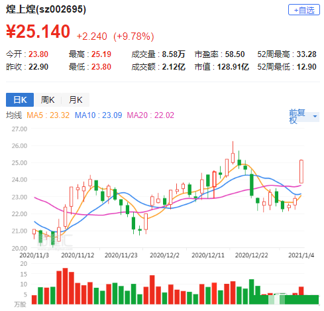Add stock via +自选 button
Image resolution: width=324 pixels, height=311 pixels.
(x=304, y=10)
